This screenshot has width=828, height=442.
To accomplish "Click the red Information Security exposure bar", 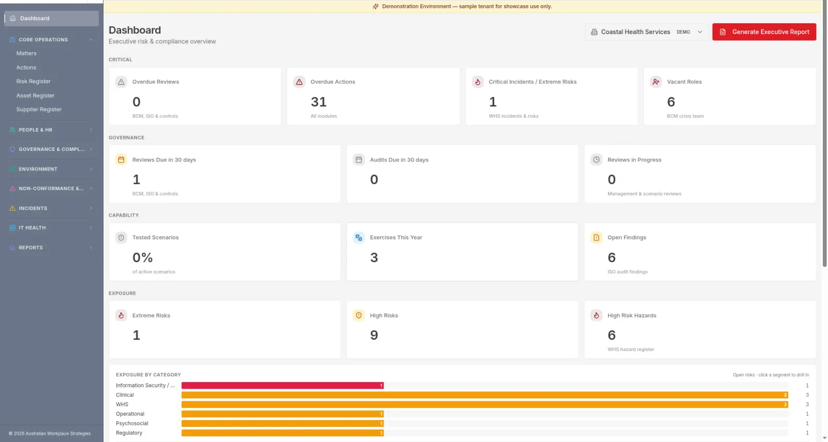I will coord(283,386).
